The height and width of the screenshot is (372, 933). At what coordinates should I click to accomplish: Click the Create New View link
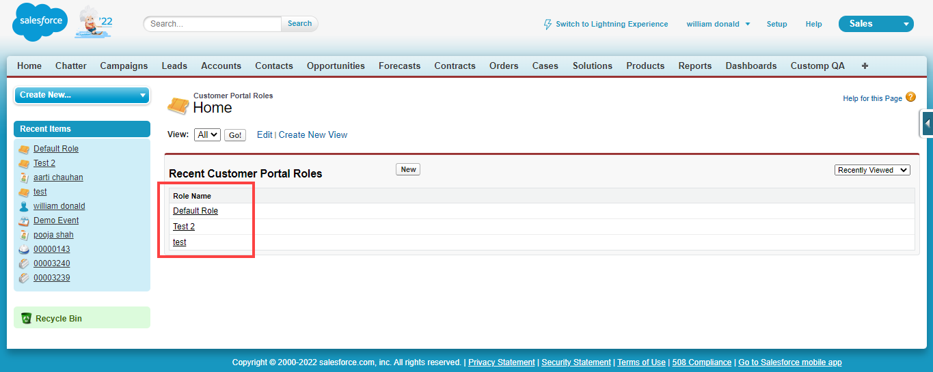click(x=313, y=135)
